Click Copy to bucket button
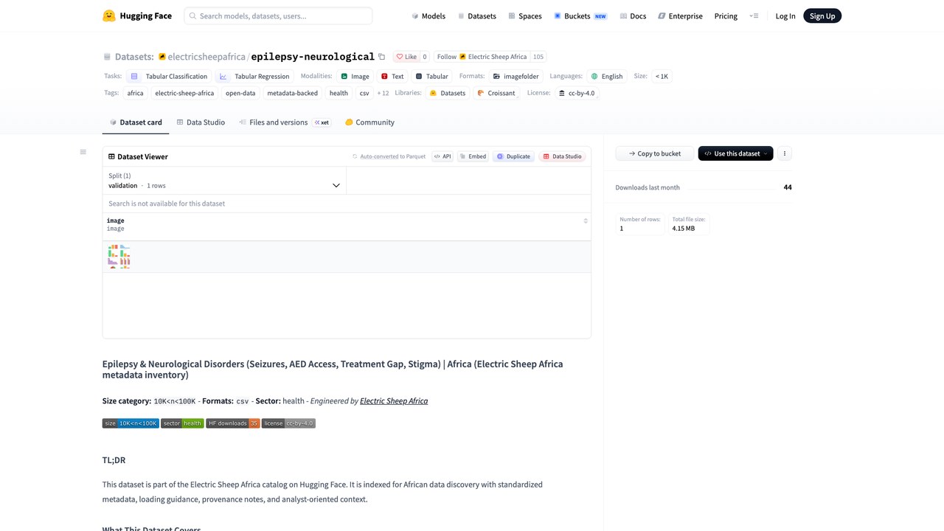This screenshot has height=531, width=944. 654,153
